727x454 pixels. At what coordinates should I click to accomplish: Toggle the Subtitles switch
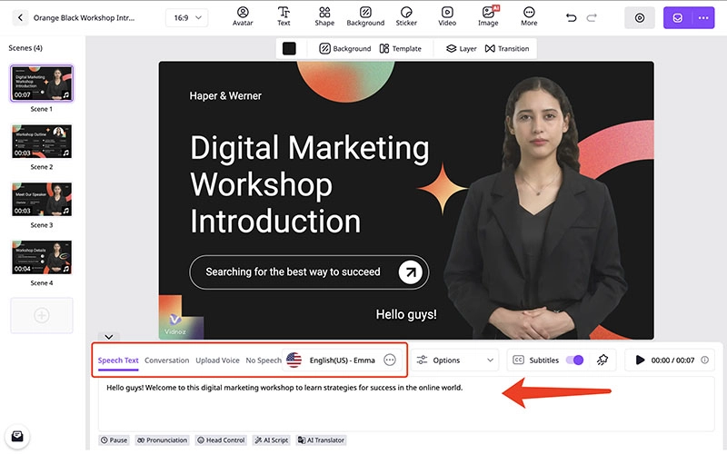[574, 360]
